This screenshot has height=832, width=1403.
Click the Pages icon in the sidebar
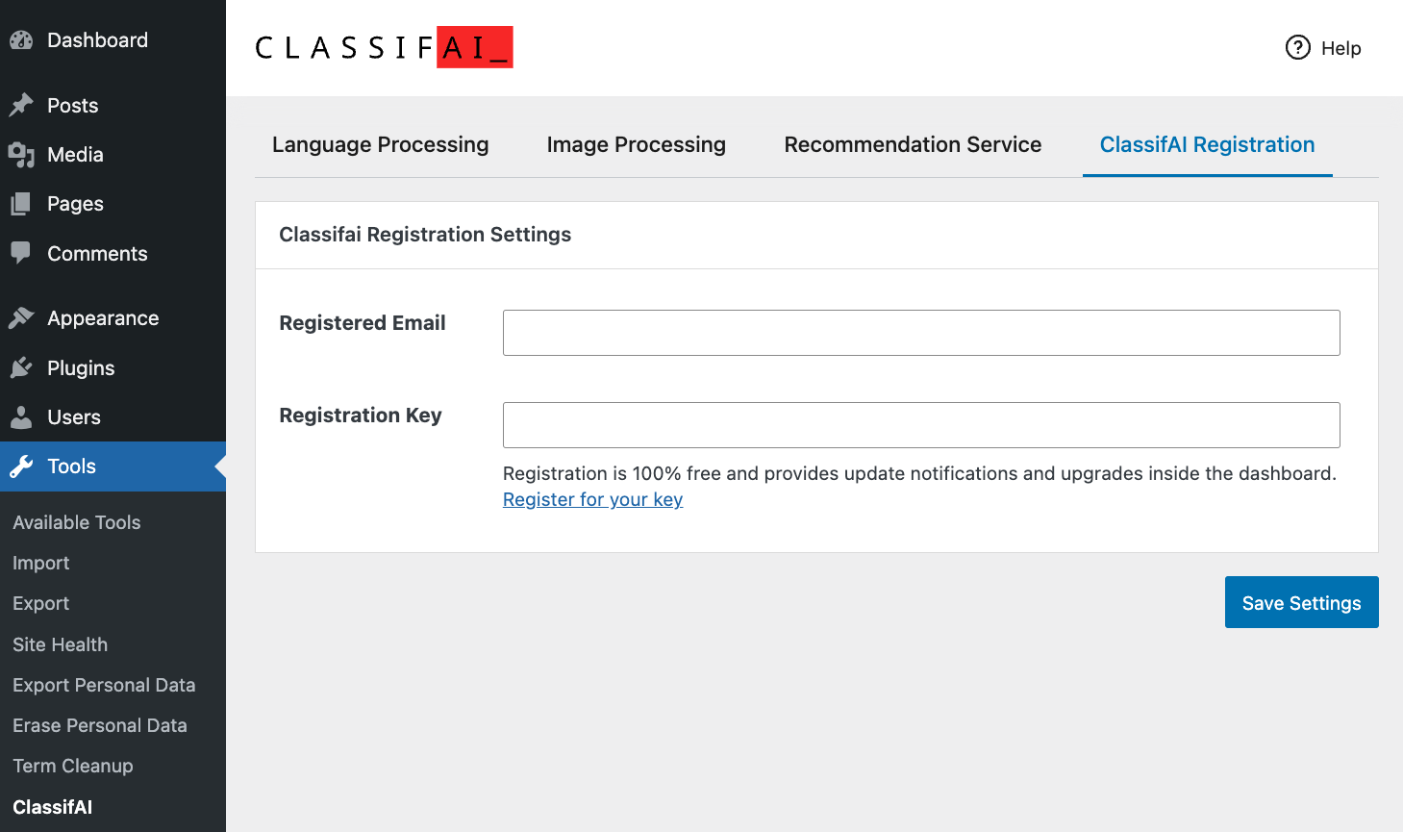click(x=21, y=203)
